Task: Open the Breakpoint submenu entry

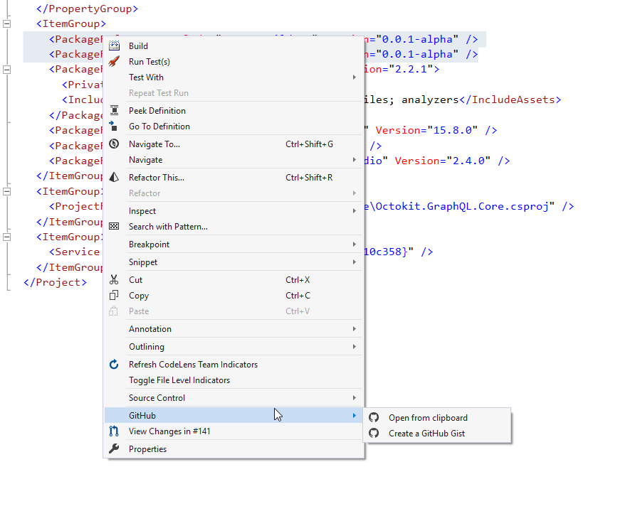Action: (233, 244)
